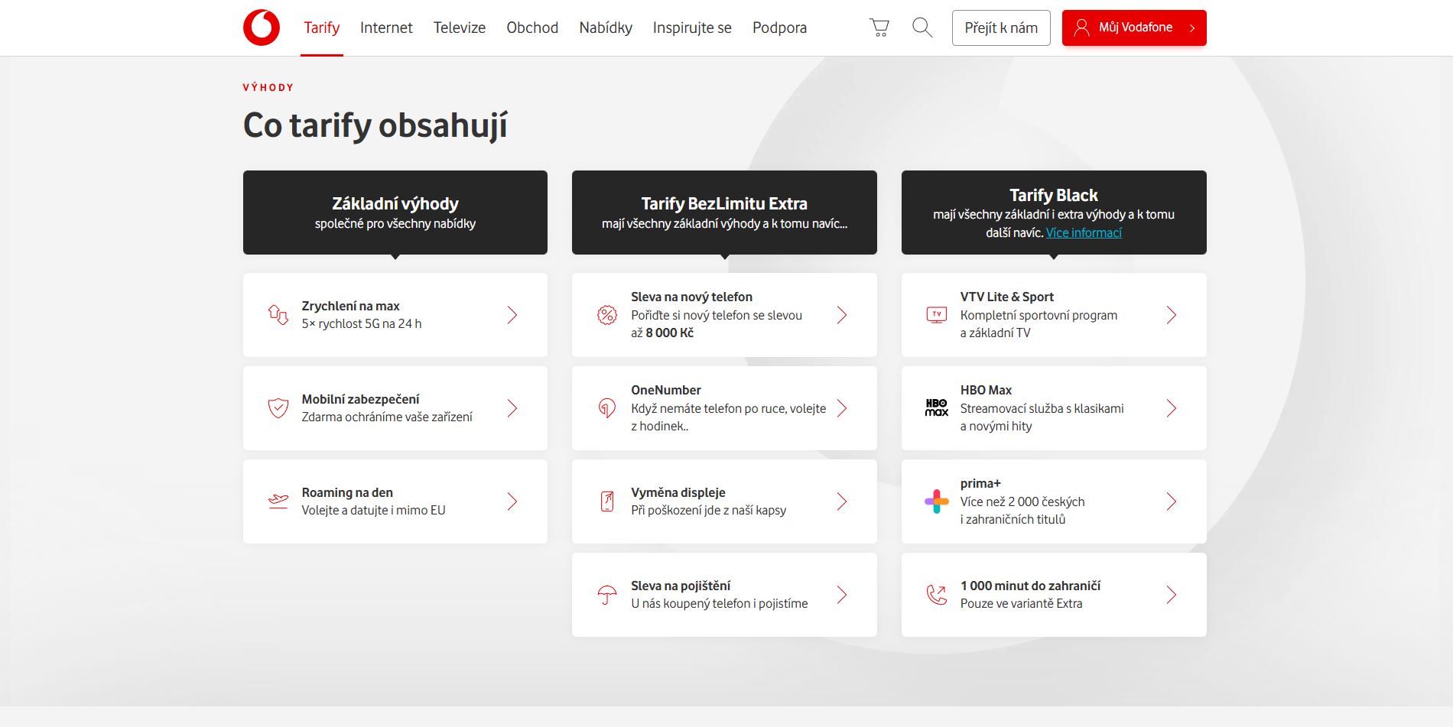
Task: Expand VTV Lite & Sport chevron
Action: click(x=1172, y=314)
